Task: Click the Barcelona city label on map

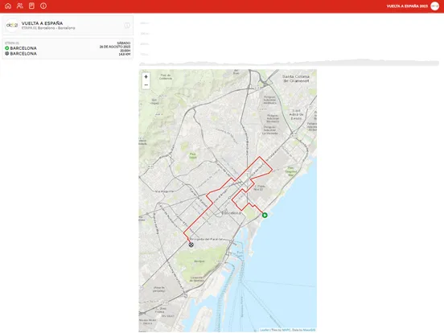Action: 232,213
